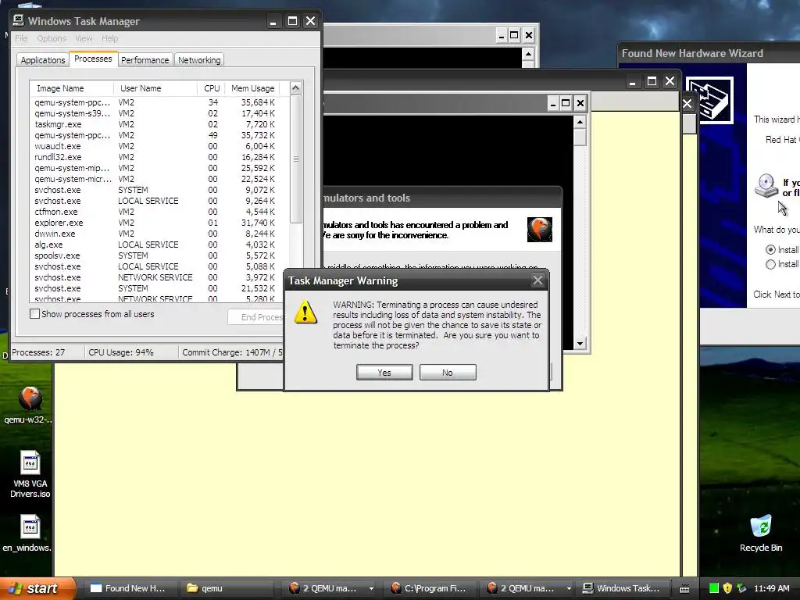800x600 pixels.
Task: Open the View menu in Task Manager
Action: (x=84, y=38)
